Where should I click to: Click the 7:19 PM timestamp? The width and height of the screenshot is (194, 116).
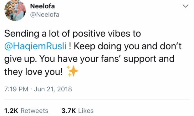click(x=16, y=89)
